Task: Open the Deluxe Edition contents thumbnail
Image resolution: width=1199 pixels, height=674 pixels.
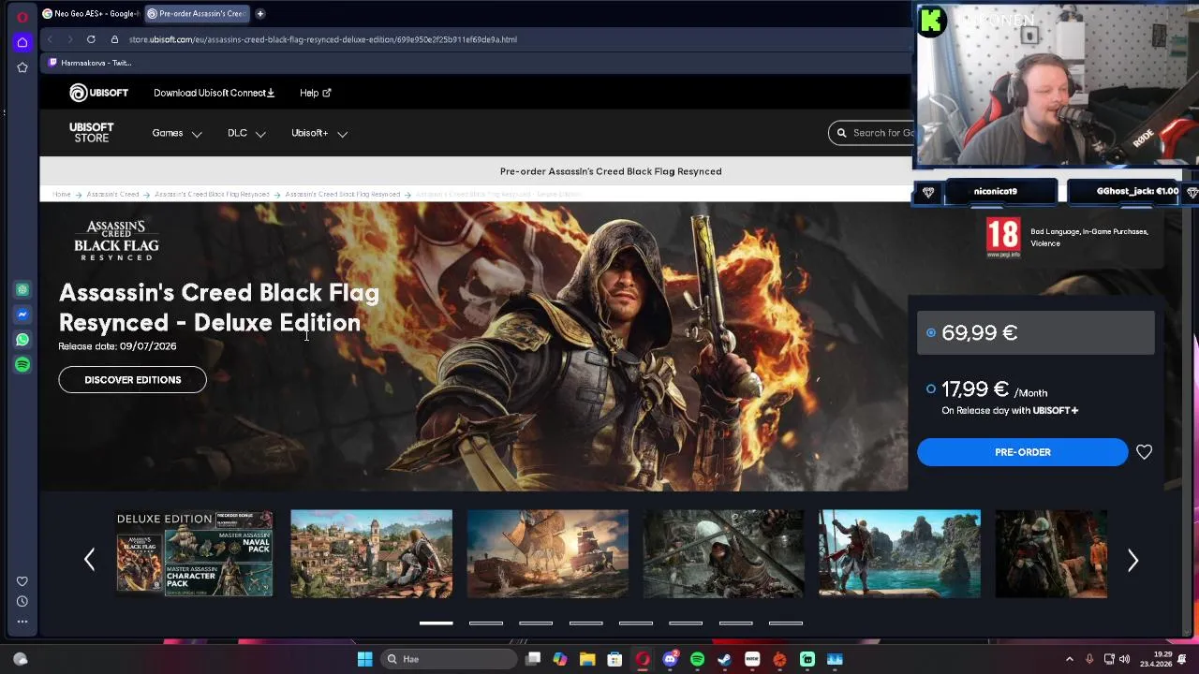Action: point(194,553)
